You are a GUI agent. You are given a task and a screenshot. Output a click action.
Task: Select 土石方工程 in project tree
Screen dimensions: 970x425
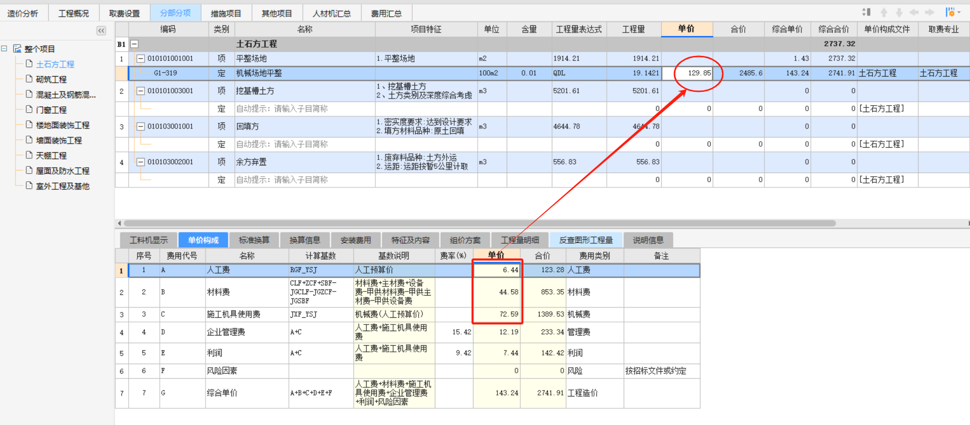click(x=55, y=64)
